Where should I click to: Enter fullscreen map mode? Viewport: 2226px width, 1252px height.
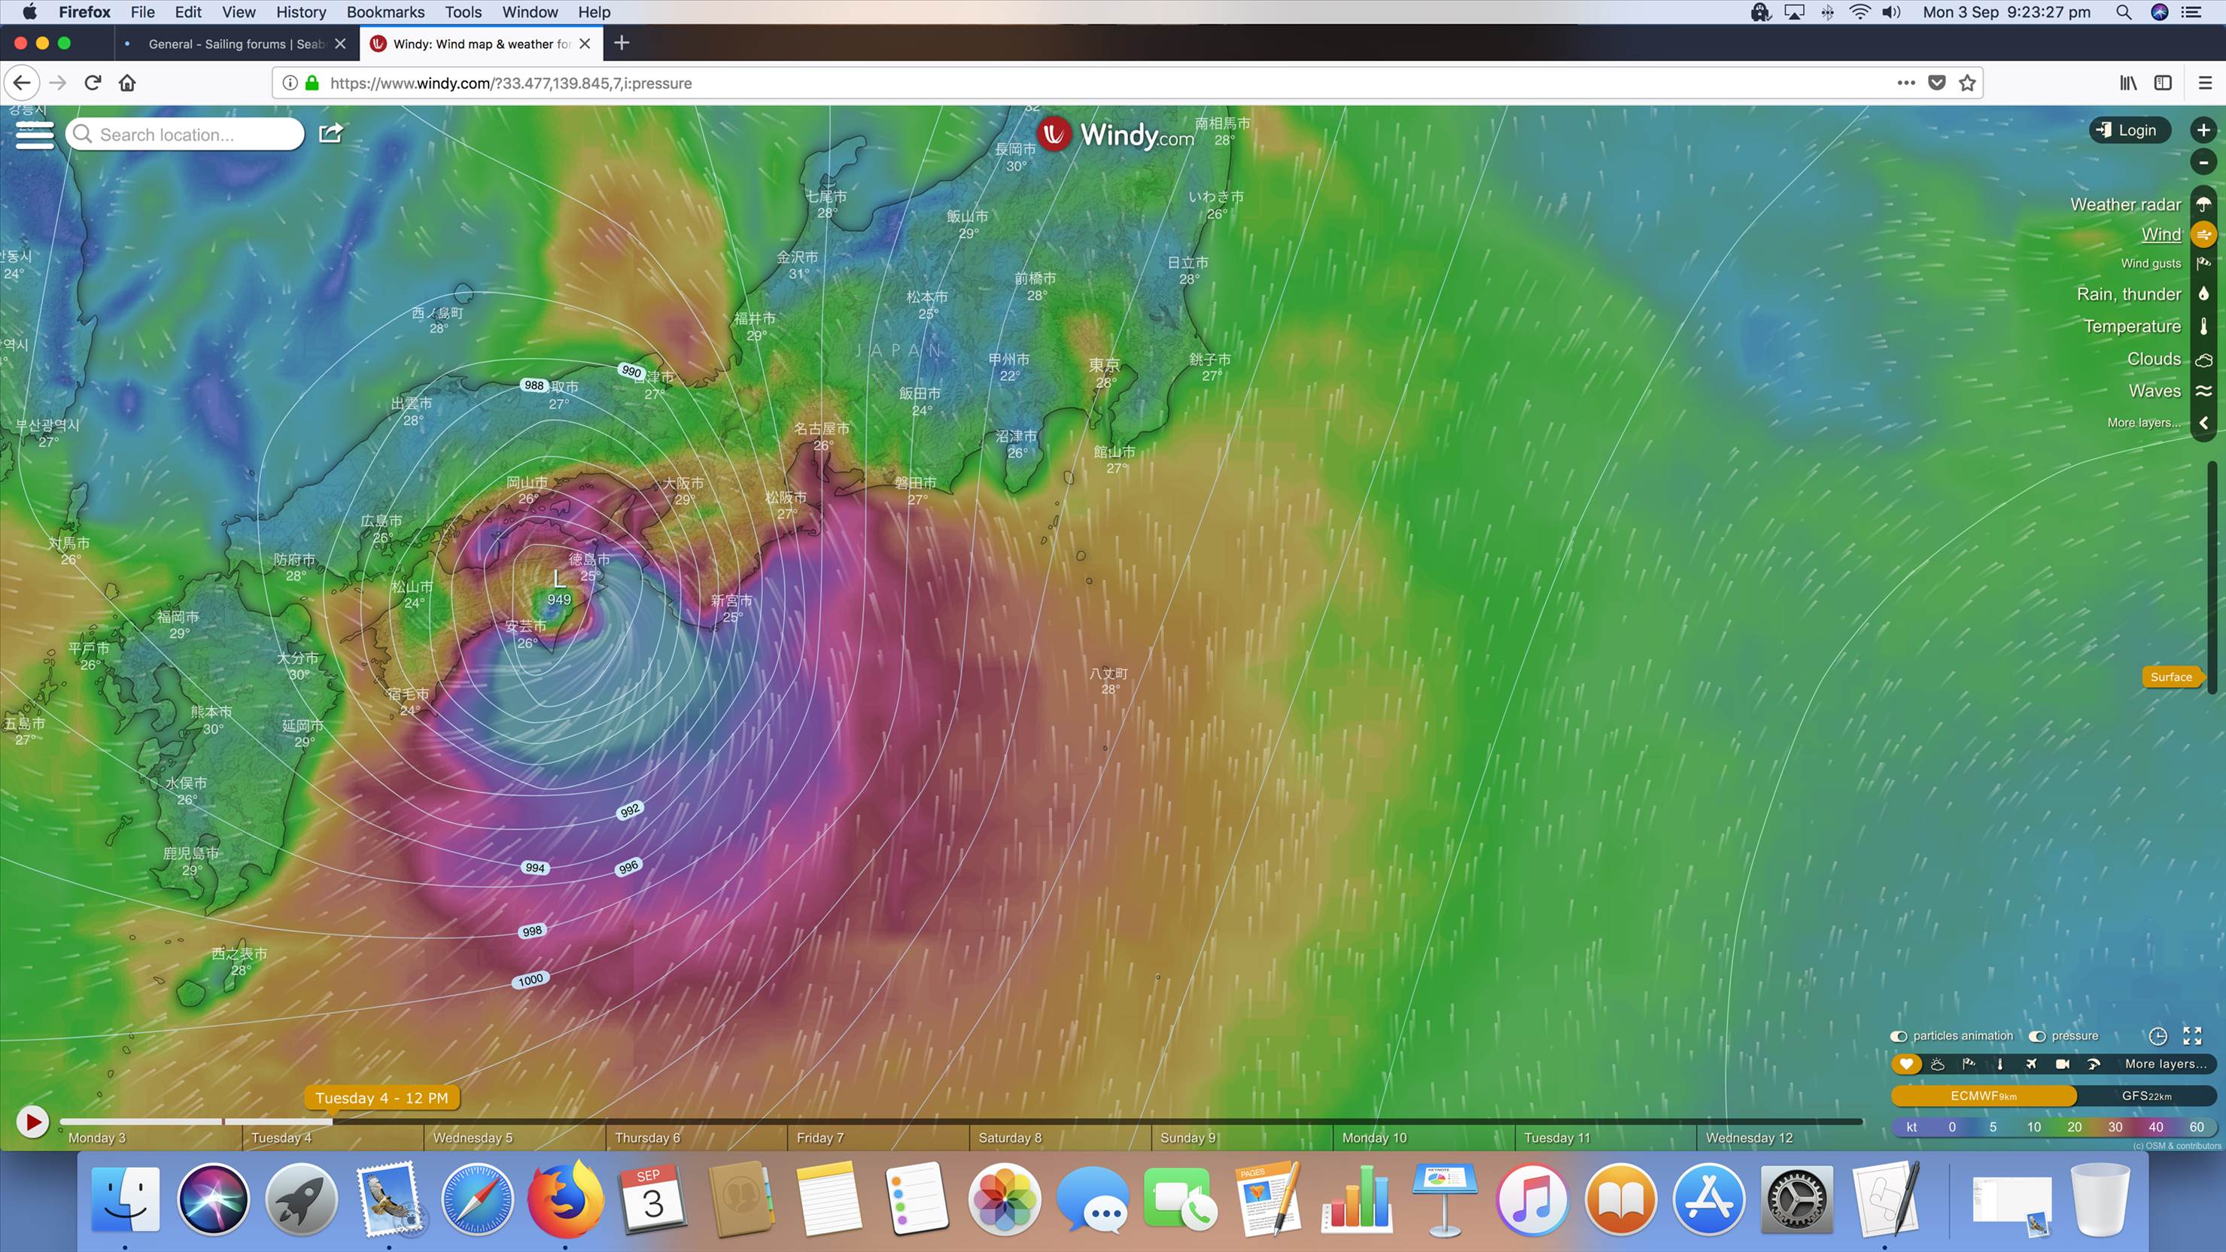[x=2192, y=1036]
